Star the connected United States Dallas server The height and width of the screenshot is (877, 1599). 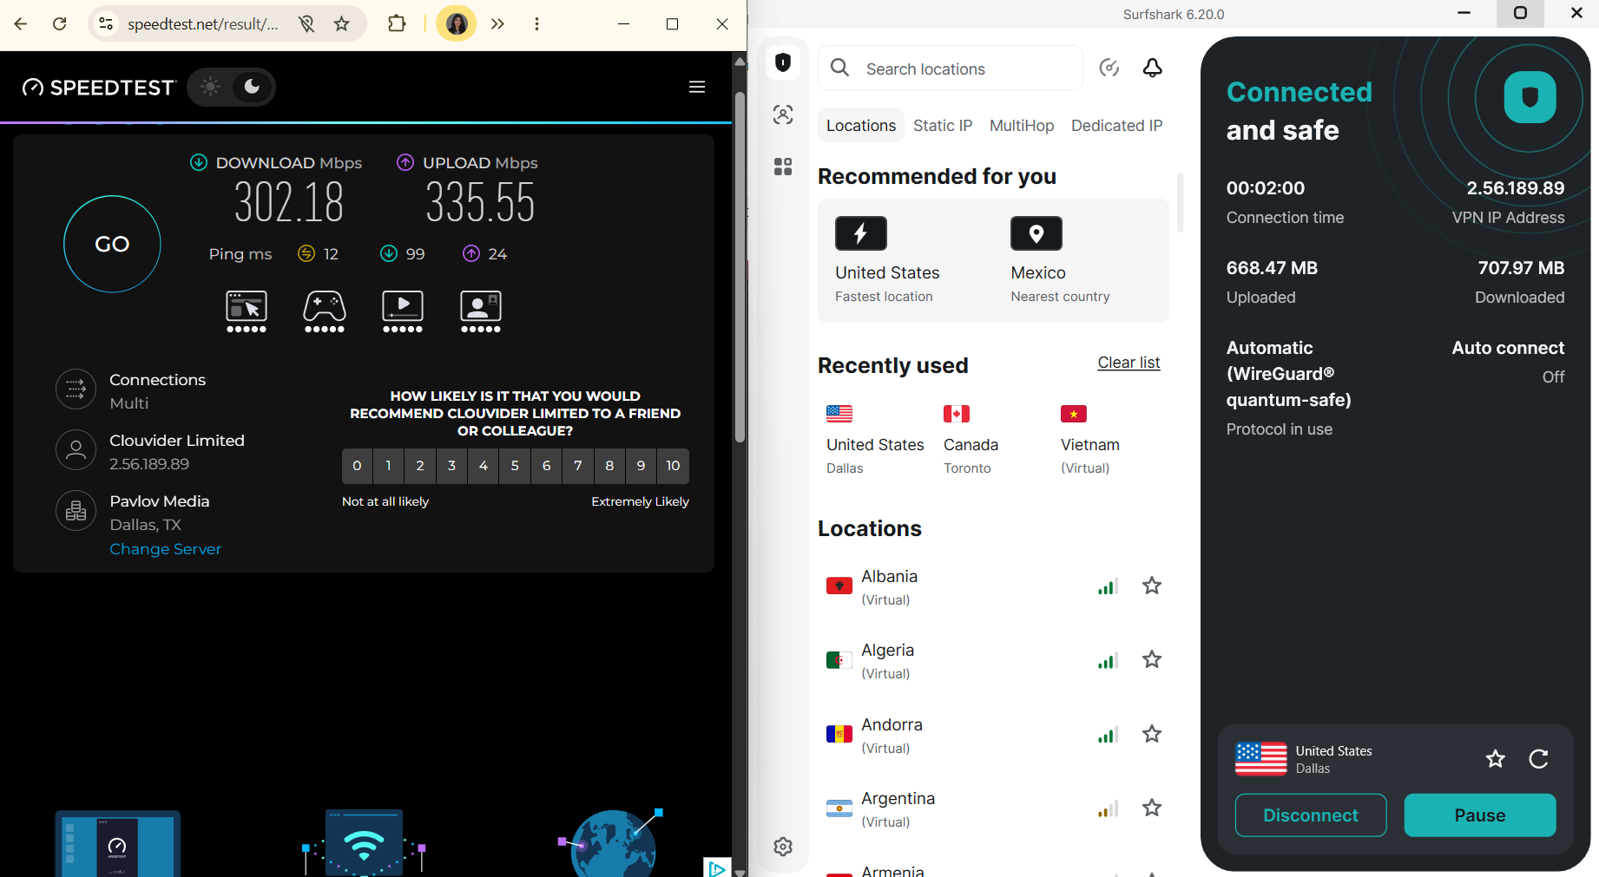pyautogui.click(x=1495, y=759)
